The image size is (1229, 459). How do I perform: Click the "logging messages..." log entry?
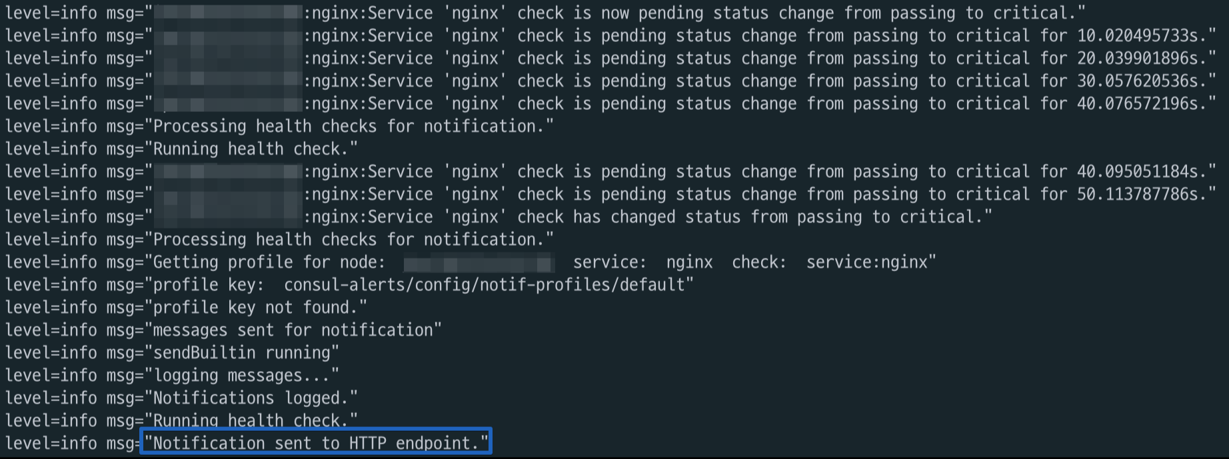click(x=245, y=375)
